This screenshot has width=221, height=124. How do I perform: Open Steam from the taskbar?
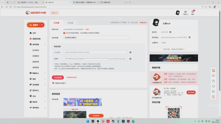(x=113, y=121)
